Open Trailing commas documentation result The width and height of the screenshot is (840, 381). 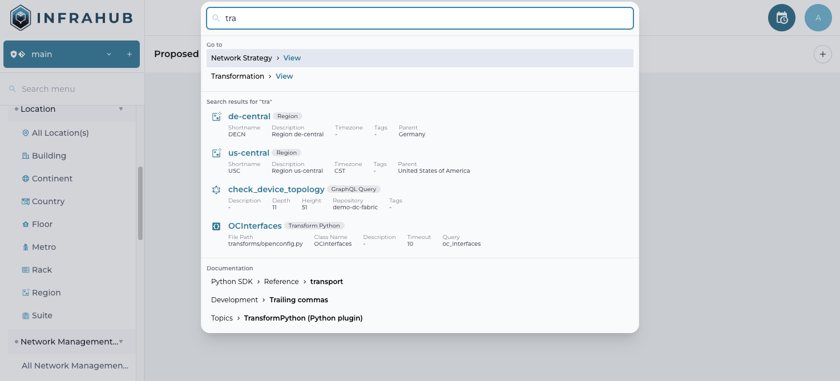coord(298,300)
